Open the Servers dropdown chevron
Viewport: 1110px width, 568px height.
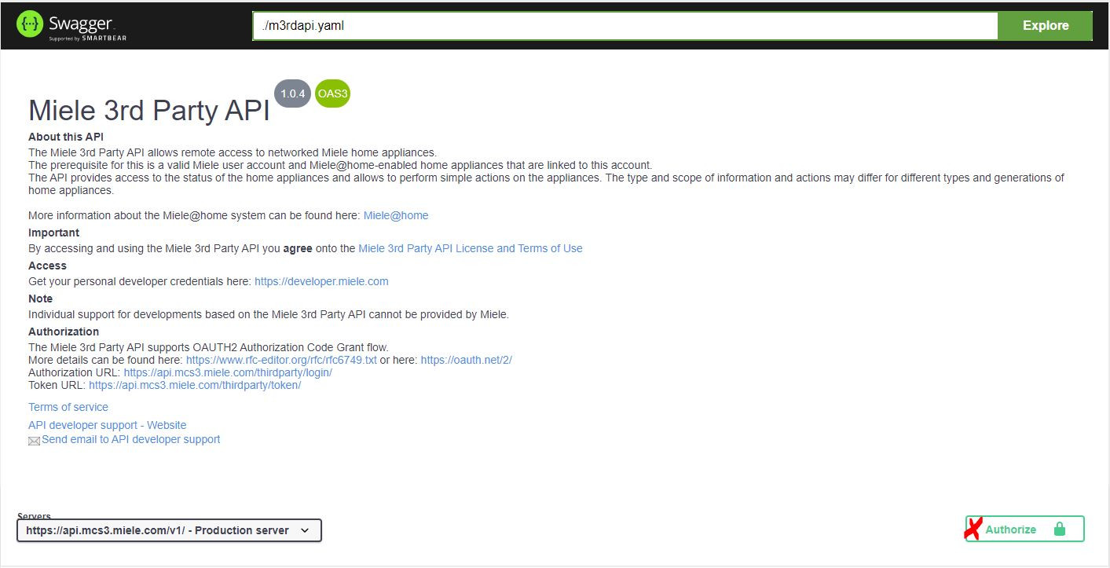coord(305,530)
